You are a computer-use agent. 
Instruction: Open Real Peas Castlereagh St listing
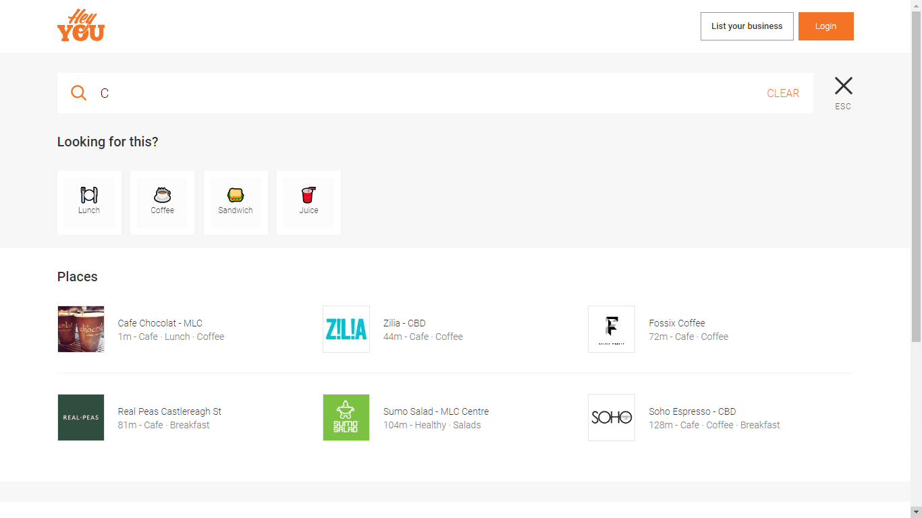tap(169, 411)
